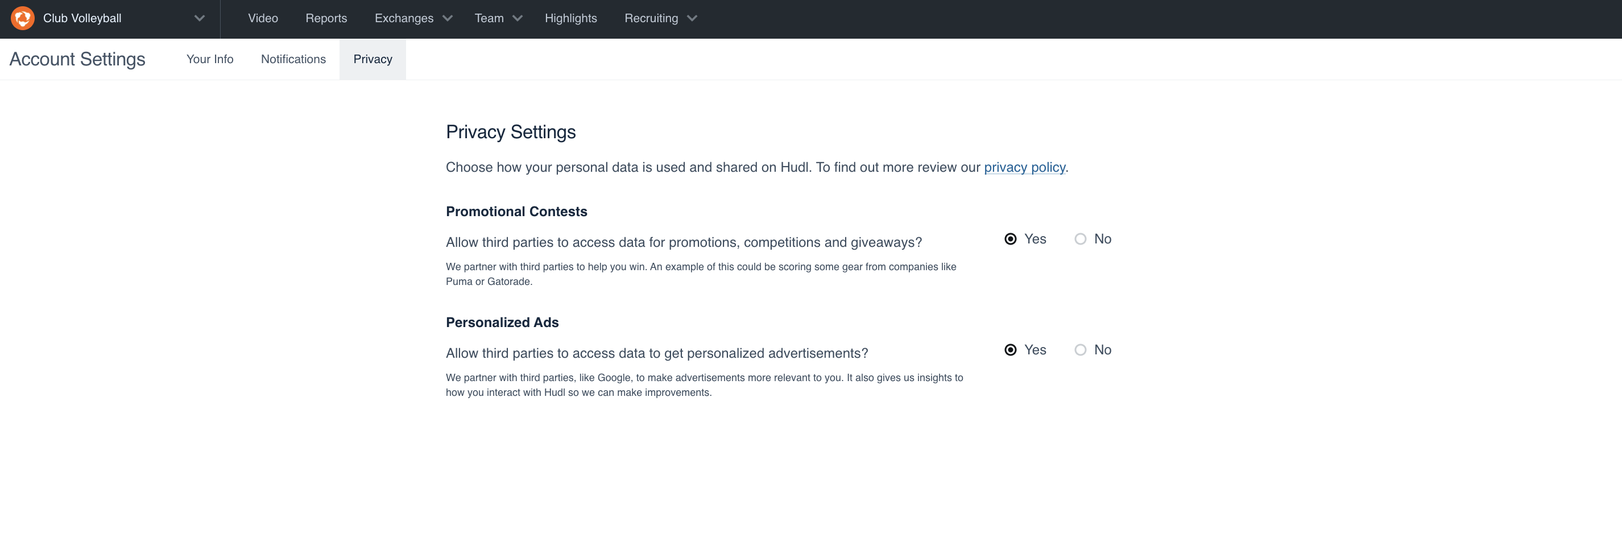
Task: Open the Reports page
Action: click(325, 18)
